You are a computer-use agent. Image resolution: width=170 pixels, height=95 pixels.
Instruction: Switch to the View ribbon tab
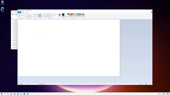pos(27,12)
